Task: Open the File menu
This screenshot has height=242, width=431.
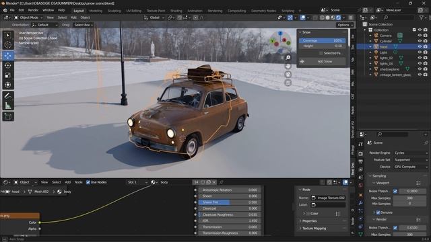Action: point(12,10)
